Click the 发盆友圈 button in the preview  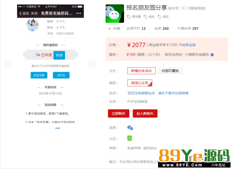point(39,75)
